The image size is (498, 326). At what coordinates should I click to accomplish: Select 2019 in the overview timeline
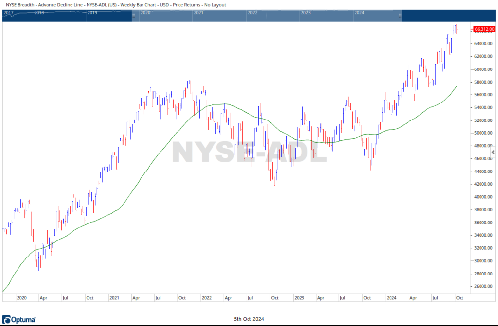click(x=92, y=12)
